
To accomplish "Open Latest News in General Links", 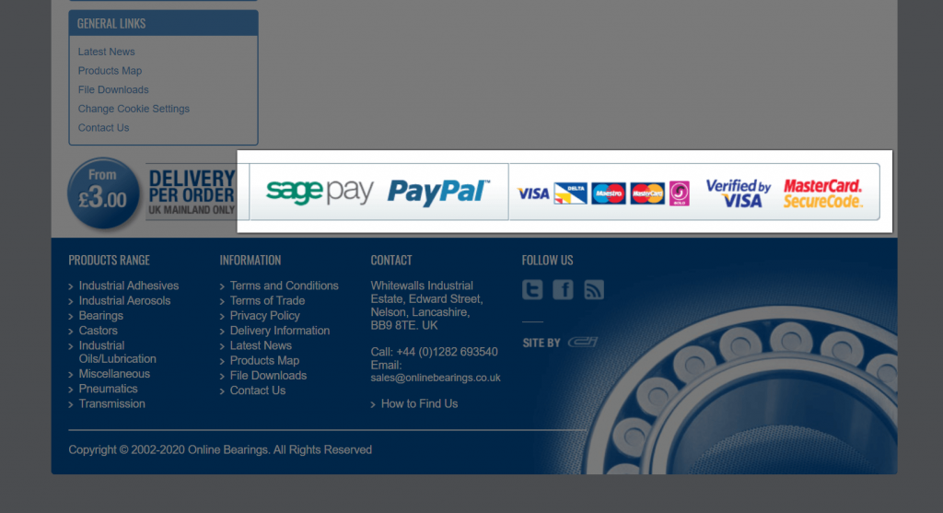I will click(107, 52).
